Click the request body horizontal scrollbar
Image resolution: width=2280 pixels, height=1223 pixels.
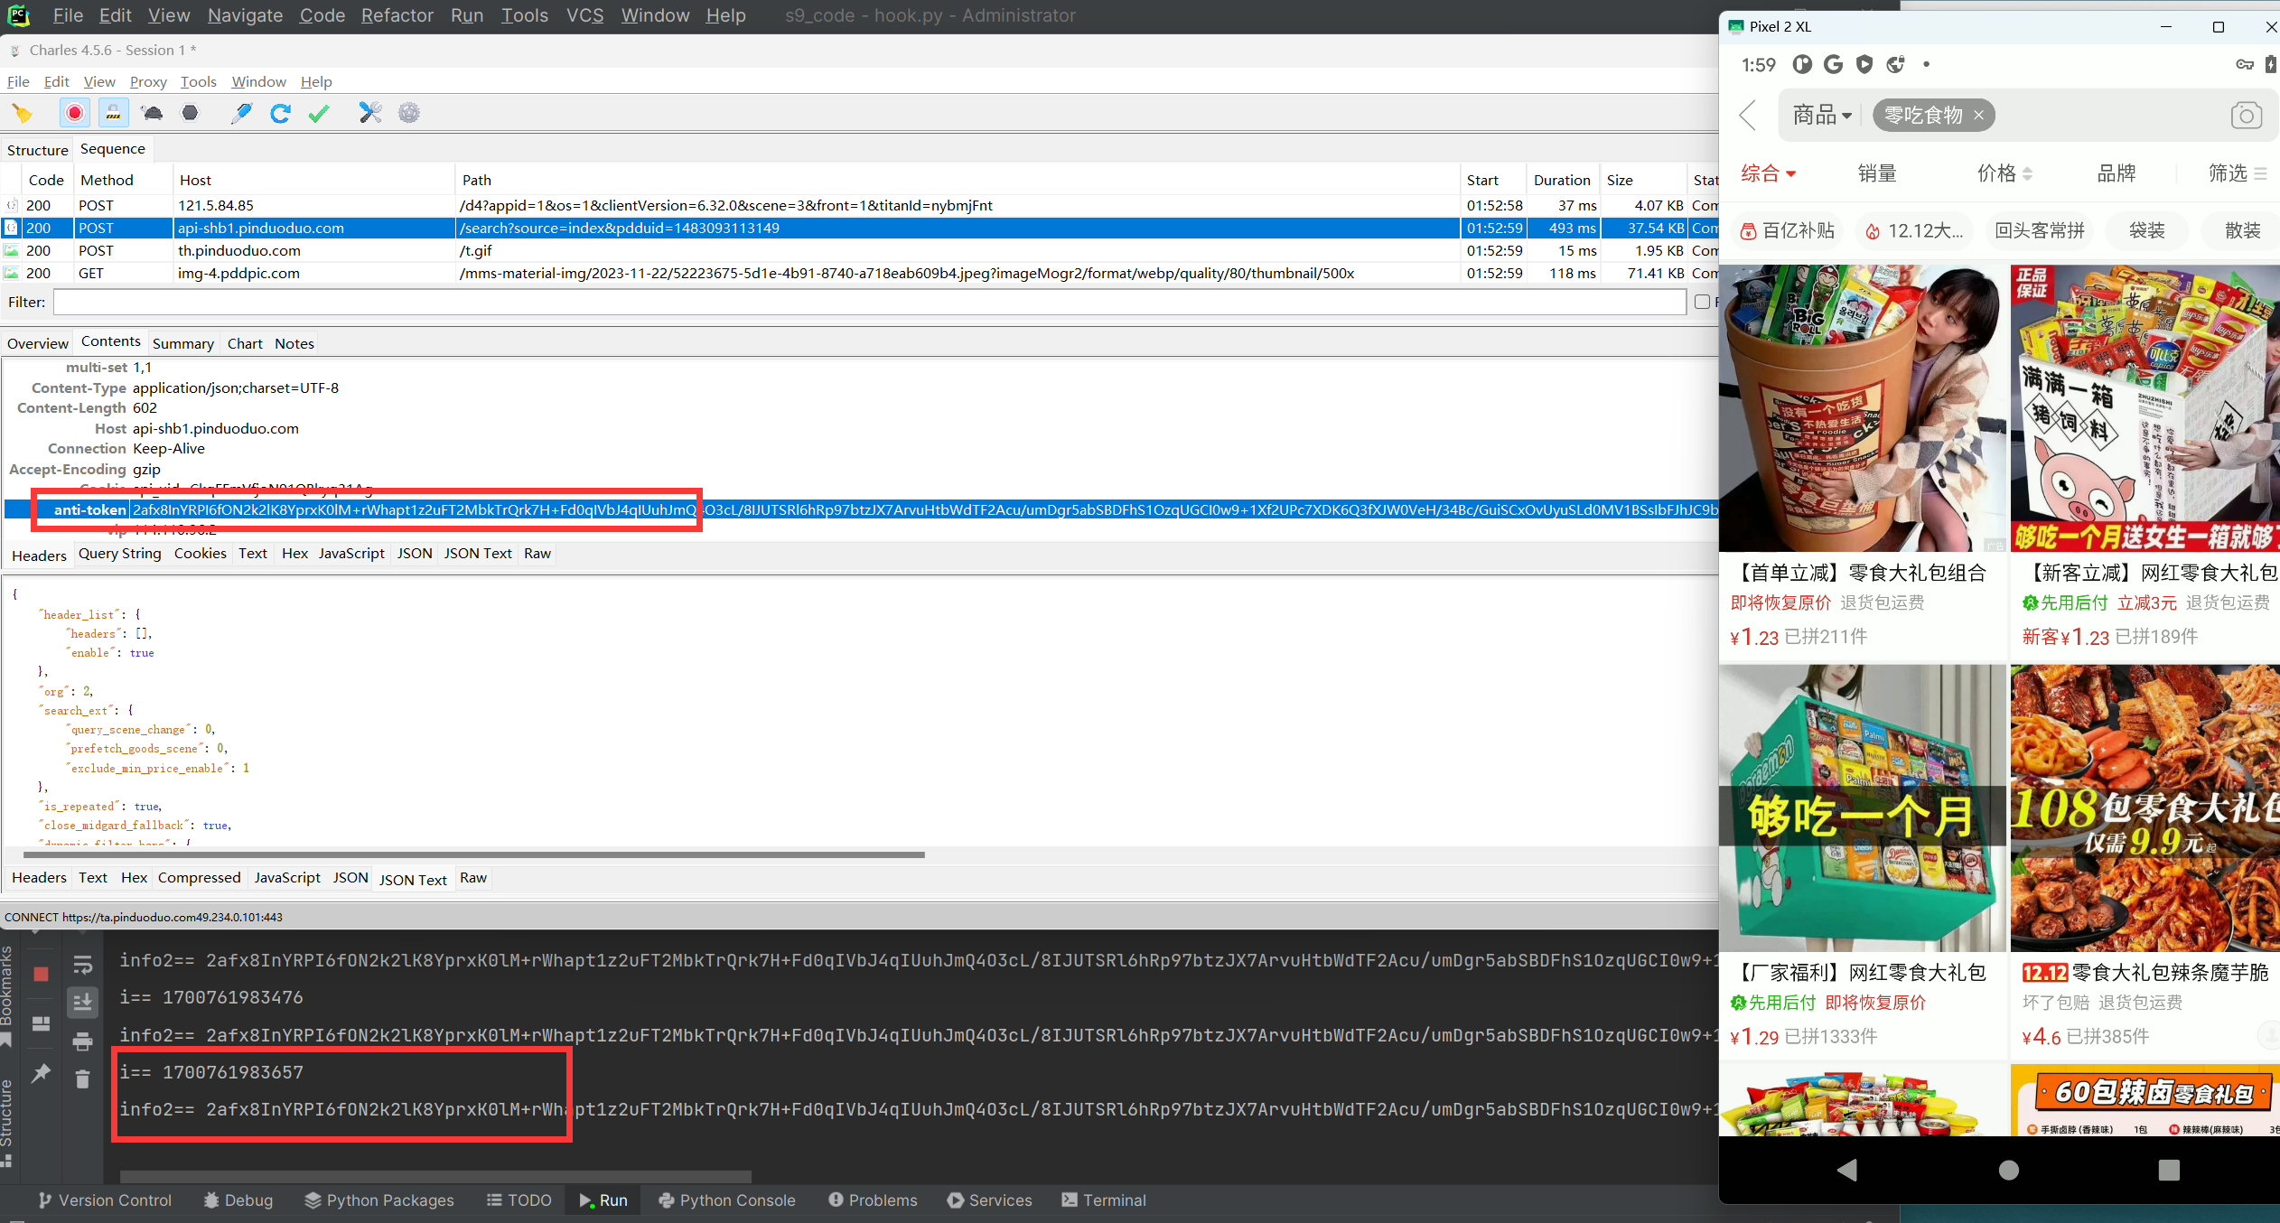473,854
